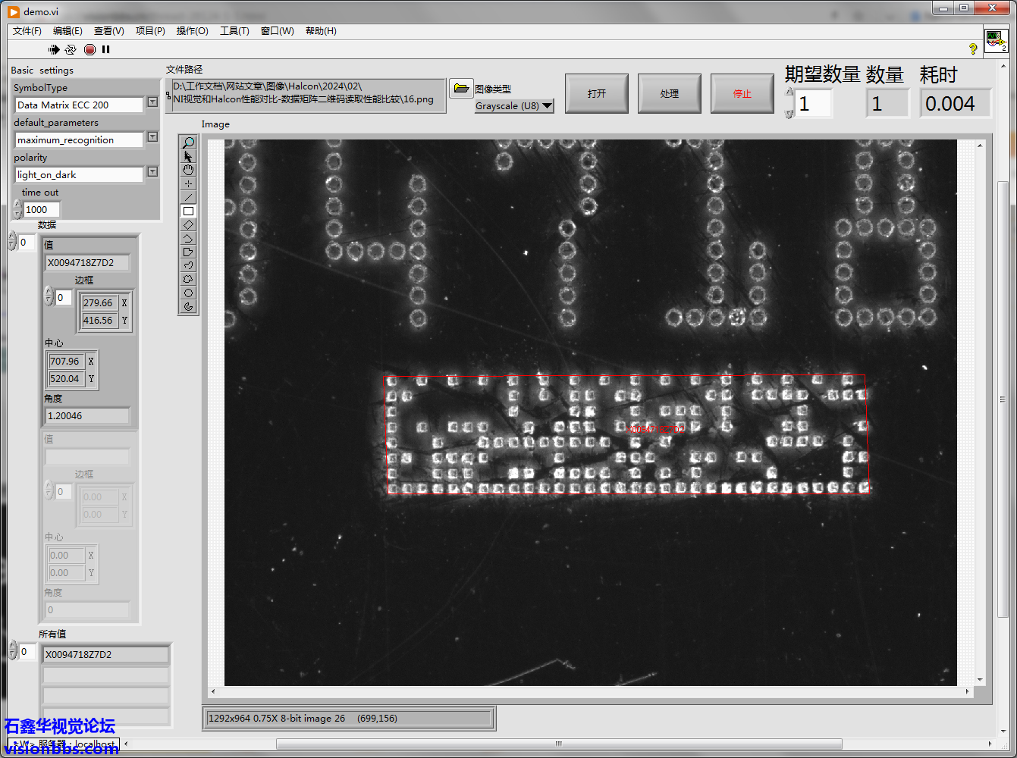
Task: Click the 打开 button
Action: (x=596, y=93)
